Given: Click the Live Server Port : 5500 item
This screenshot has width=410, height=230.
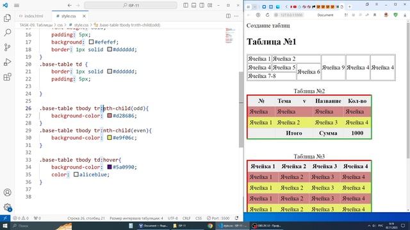Looking at the screenshot, I should [x=218, y=218].
